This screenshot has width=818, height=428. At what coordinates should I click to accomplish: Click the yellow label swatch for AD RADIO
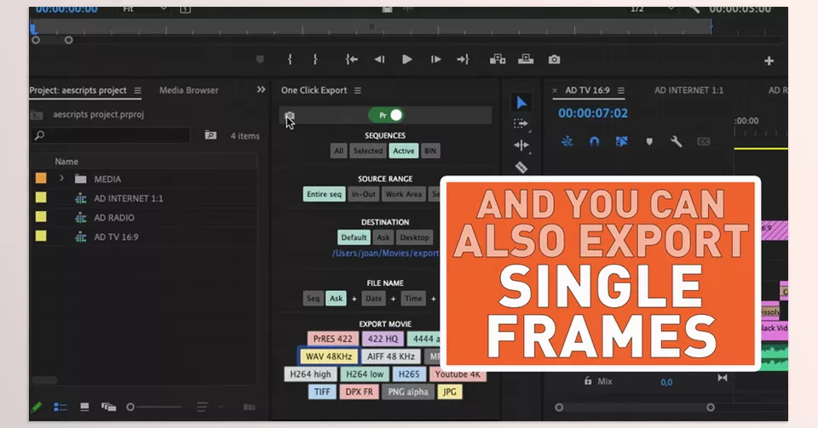pyautogui.click(x=41, y=217)
